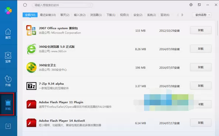Open the 首页 home icon in sidebar
The width and height of the screenshot is (219, 136).
(8, 34)
